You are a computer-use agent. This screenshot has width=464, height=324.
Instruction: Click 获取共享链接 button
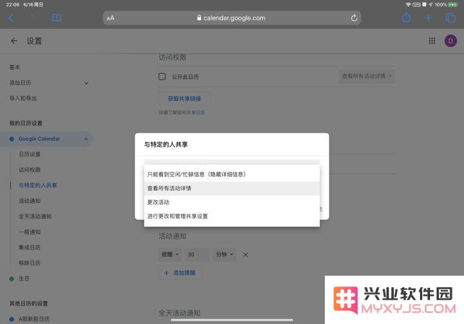pyautogui.click(x=184, y=99)
